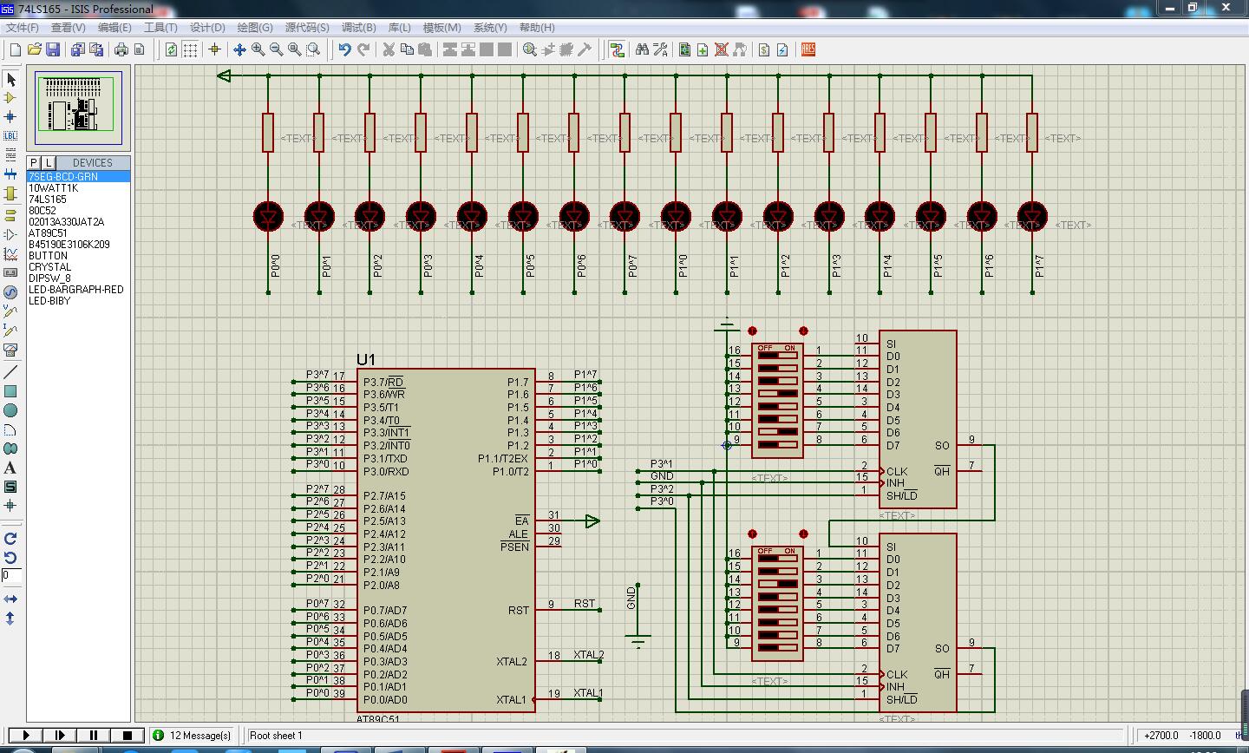
Task: Stop the simulation
Action: pos(128,735)
